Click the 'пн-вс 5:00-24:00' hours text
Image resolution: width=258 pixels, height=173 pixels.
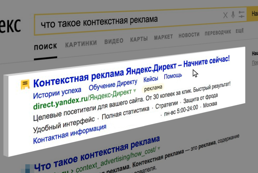pos(181,111)
